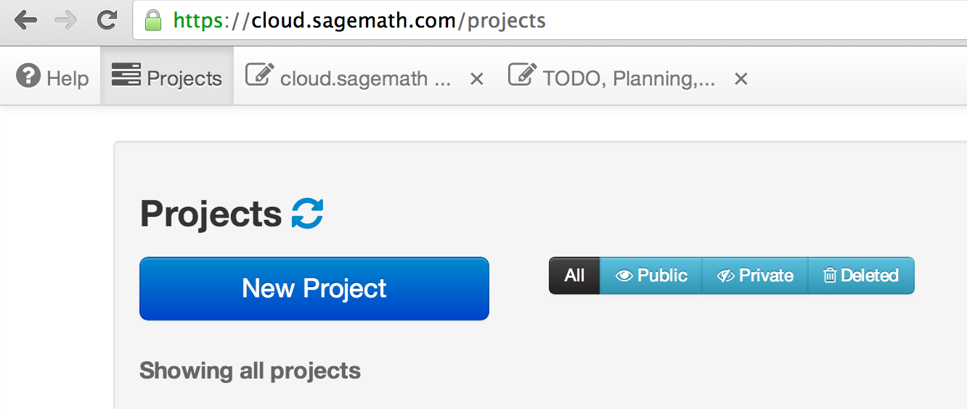Click the Help question mark icon
Image resolution: width=967 pixels, height=409 pixels.
pos(28,76)
